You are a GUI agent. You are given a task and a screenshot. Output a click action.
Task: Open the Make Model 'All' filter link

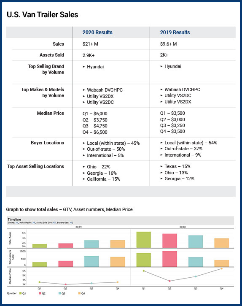tap(34, 223)
